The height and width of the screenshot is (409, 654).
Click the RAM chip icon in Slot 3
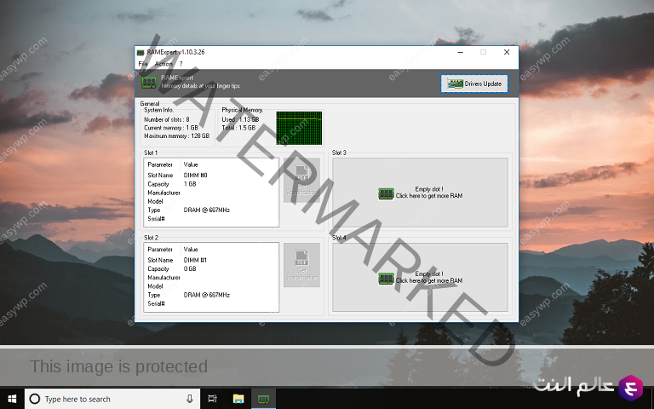pos(386,193)
